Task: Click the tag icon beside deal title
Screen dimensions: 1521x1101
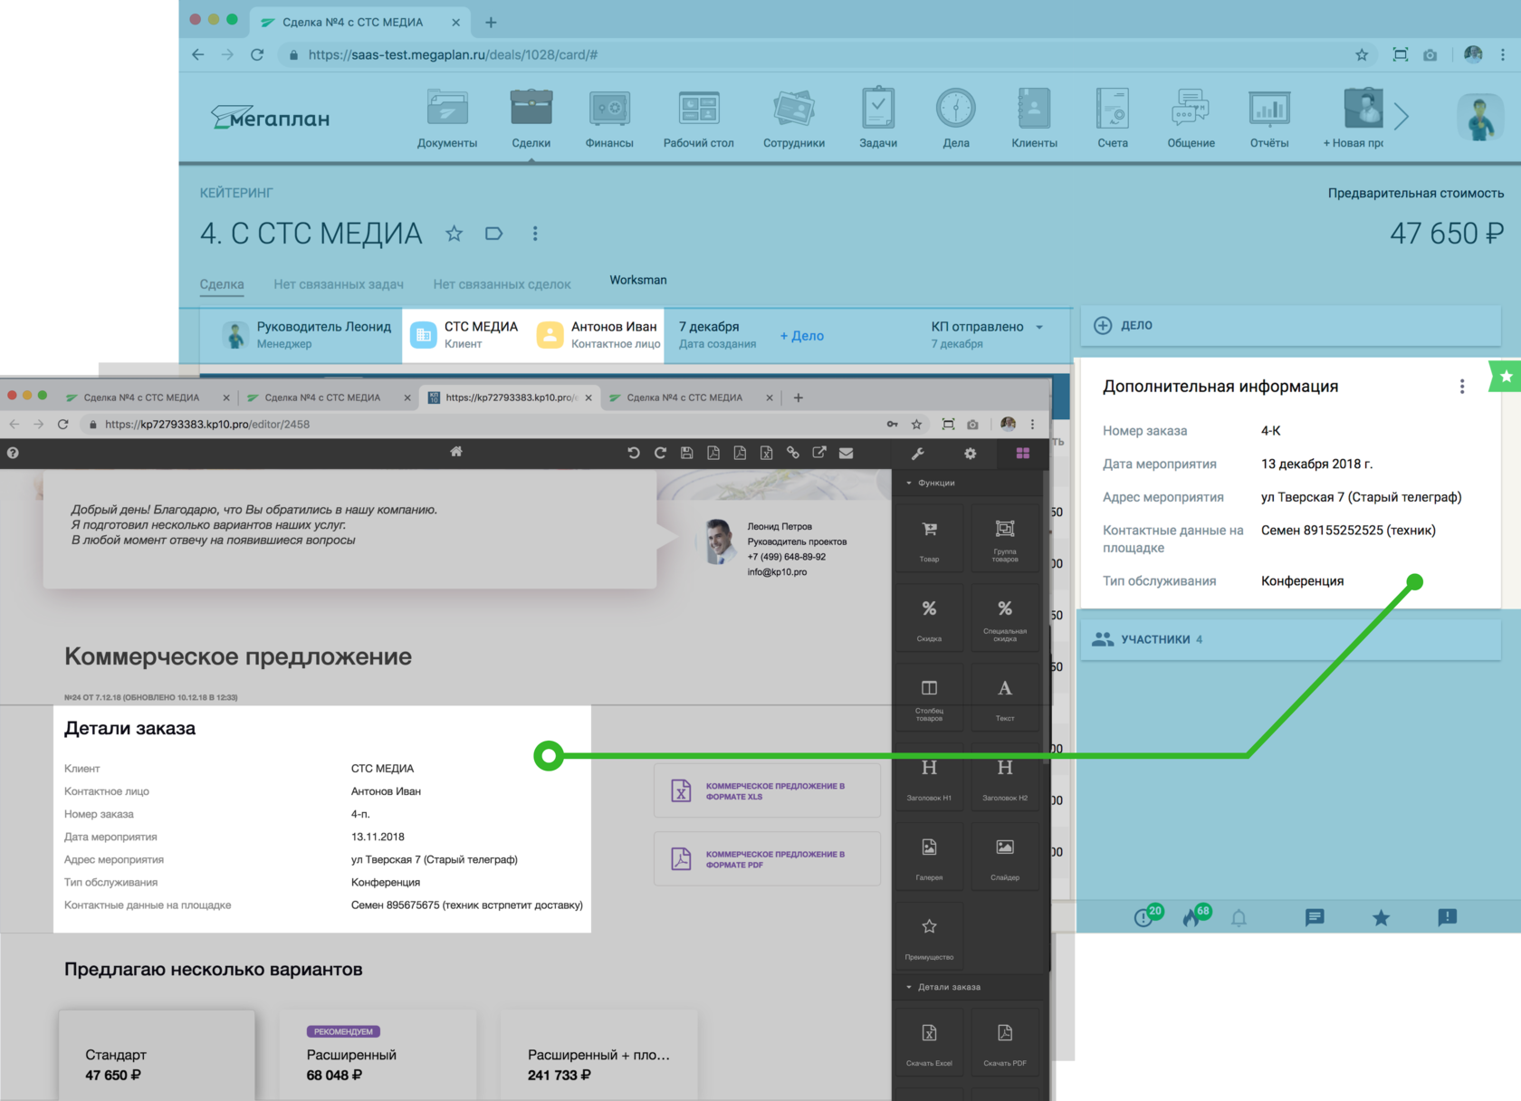Action: click(x=493, y=234)
